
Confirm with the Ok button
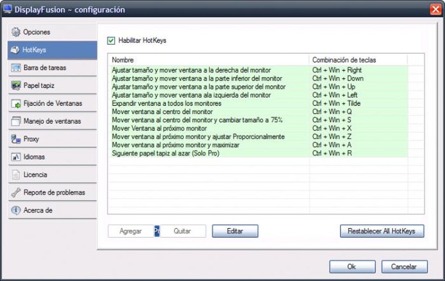pos(352,267)
